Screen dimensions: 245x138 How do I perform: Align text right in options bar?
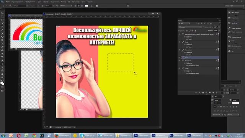coord(82,6)
